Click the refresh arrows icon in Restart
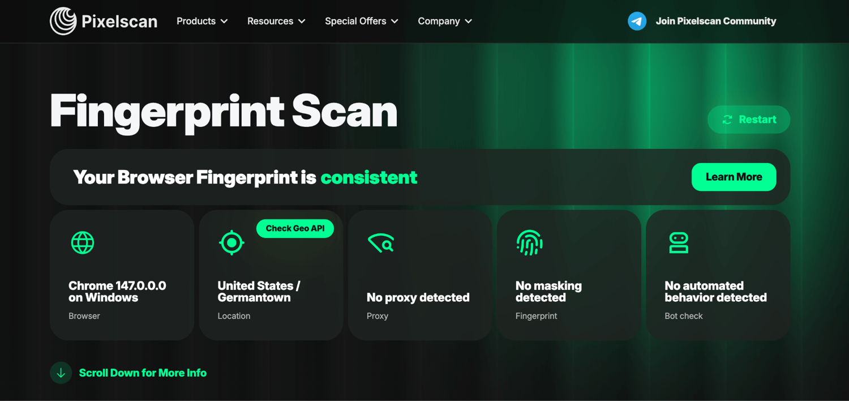The width and height of the screenshot is (849, 401). coord(727,120)
